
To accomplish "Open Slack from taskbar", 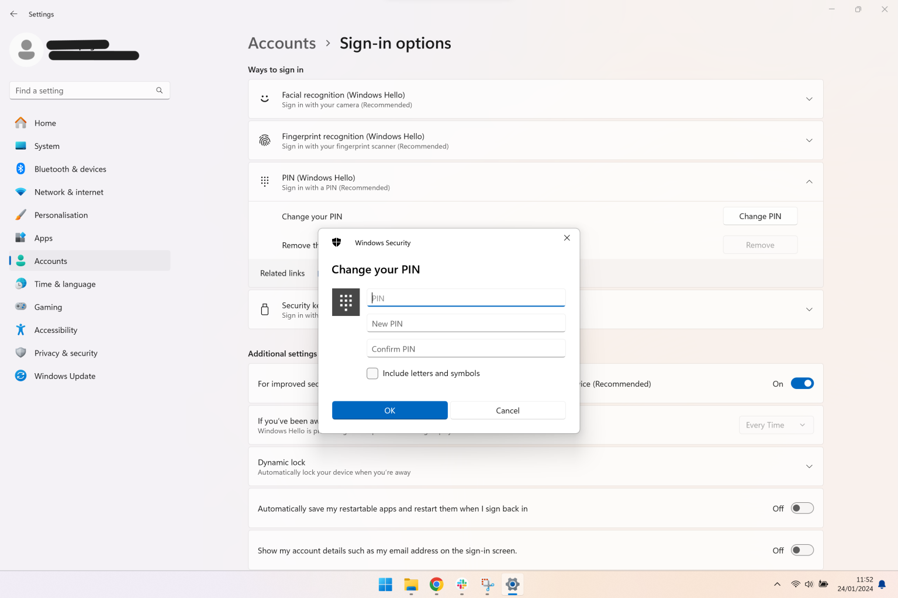I will click(x=462, y=585).
